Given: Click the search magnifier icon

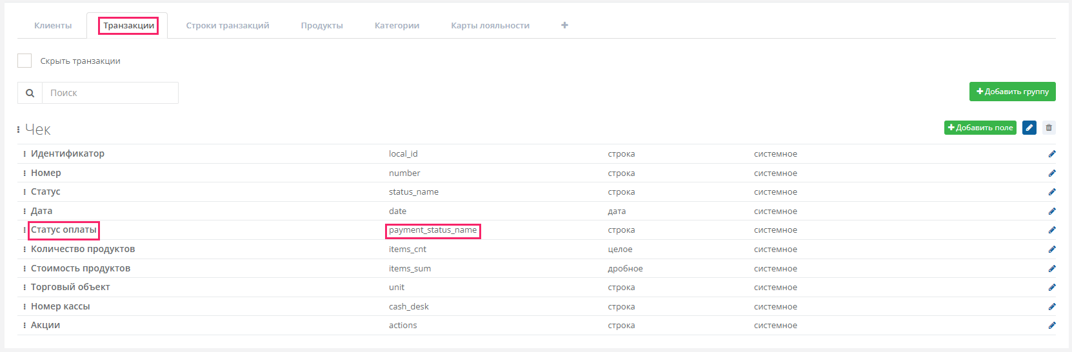Looking at the screenshot, I should 30,93.
